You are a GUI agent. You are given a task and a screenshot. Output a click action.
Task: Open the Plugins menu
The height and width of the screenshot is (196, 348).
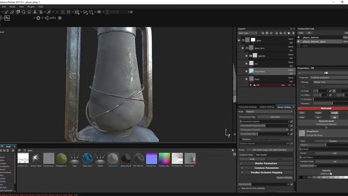coord(31,7)
